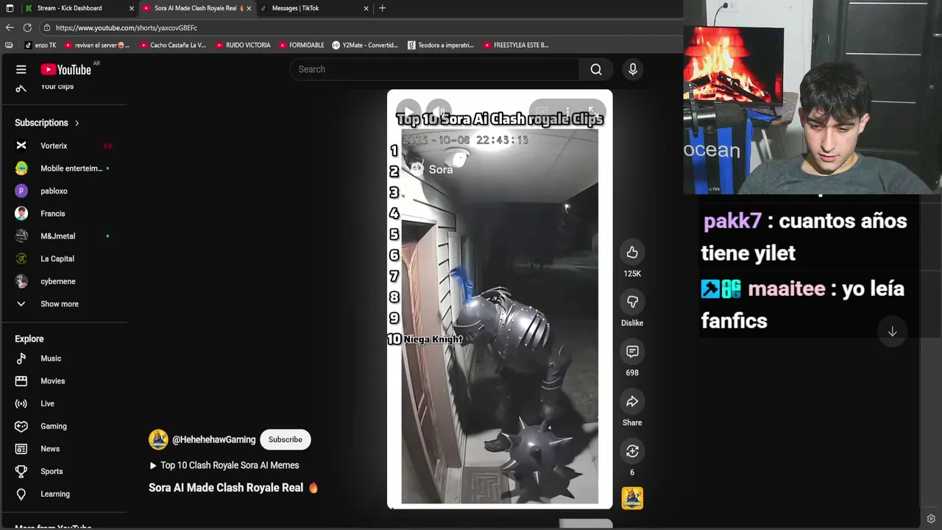This screenshot has width=942, height=530.
Task: Open the enzo TK bookmark
Action: point(40,45)
